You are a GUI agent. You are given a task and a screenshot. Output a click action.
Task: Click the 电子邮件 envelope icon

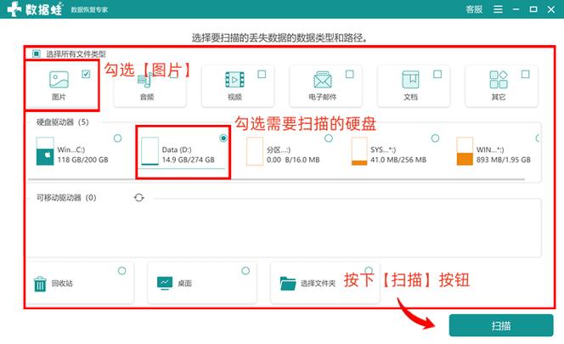click(x=323, y=80)
